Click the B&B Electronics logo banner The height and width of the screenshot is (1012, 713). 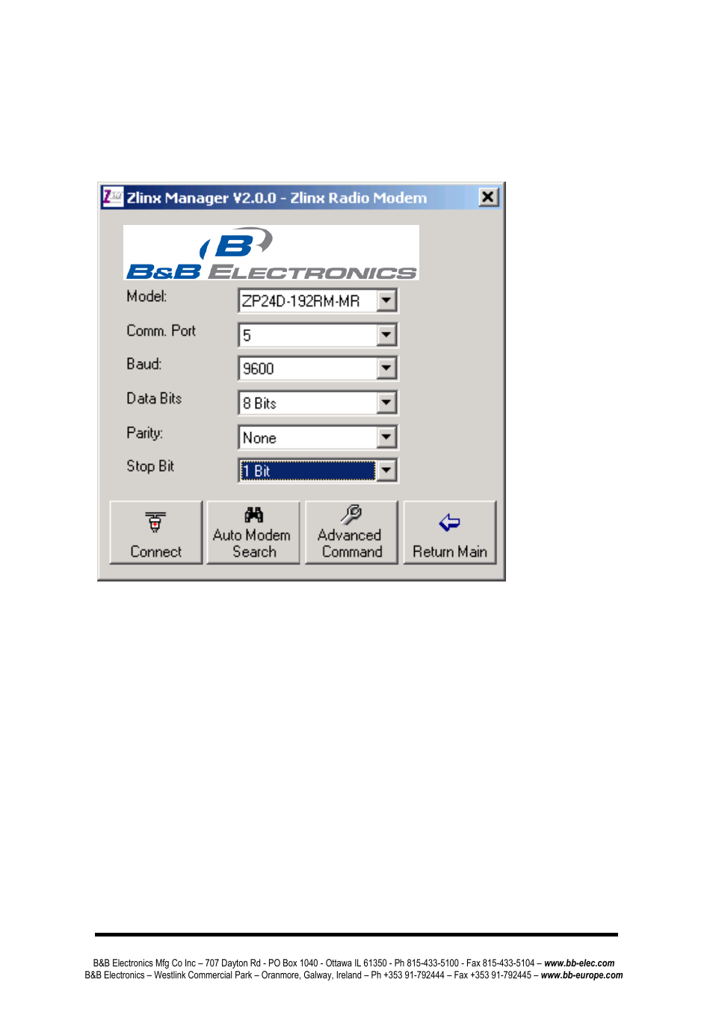tap(271, 253)
